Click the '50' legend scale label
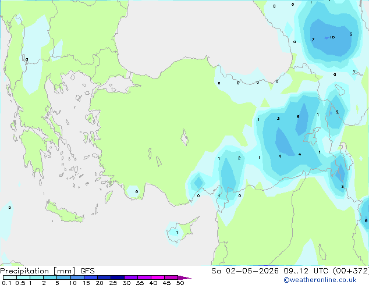The width and height of the screenshot is (369, 285). (180, 283)
